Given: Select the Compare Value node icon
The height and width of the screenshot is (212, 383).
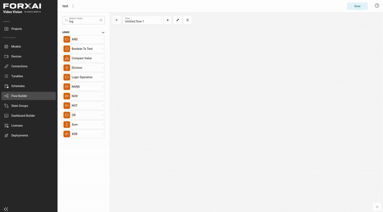Looking at the screenshot, I should click(67, 58).
